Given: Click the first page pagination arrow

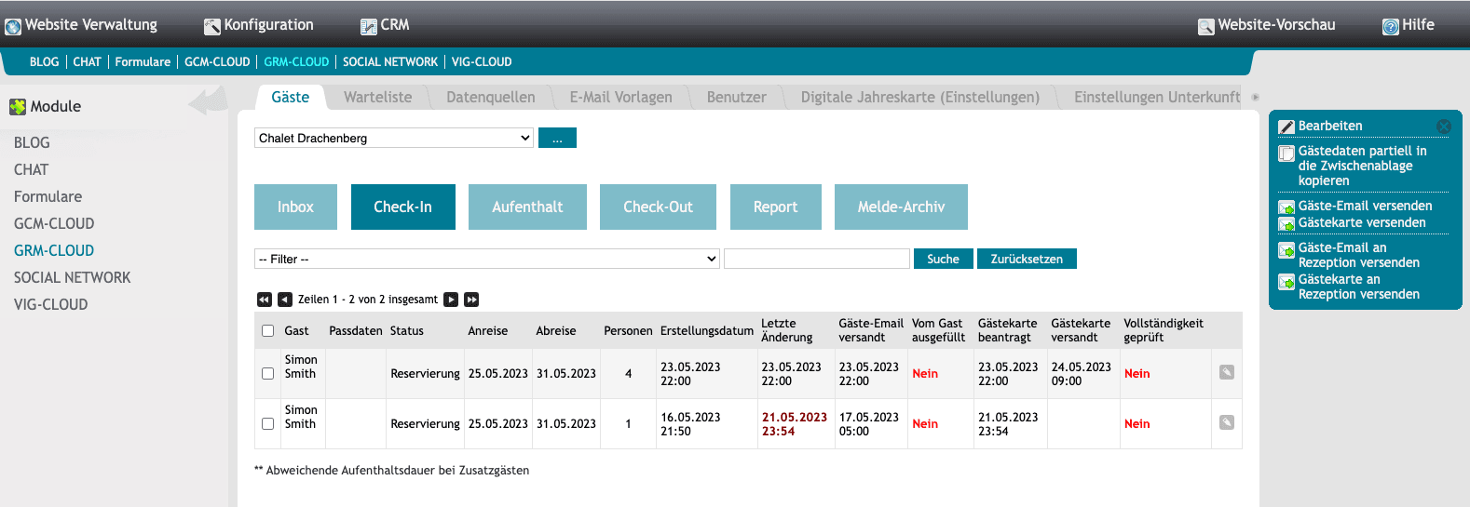Looking at the screenshot, I should [x=264, y=300].
